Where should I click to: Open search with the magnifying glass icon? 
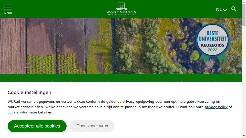(234, 9)
